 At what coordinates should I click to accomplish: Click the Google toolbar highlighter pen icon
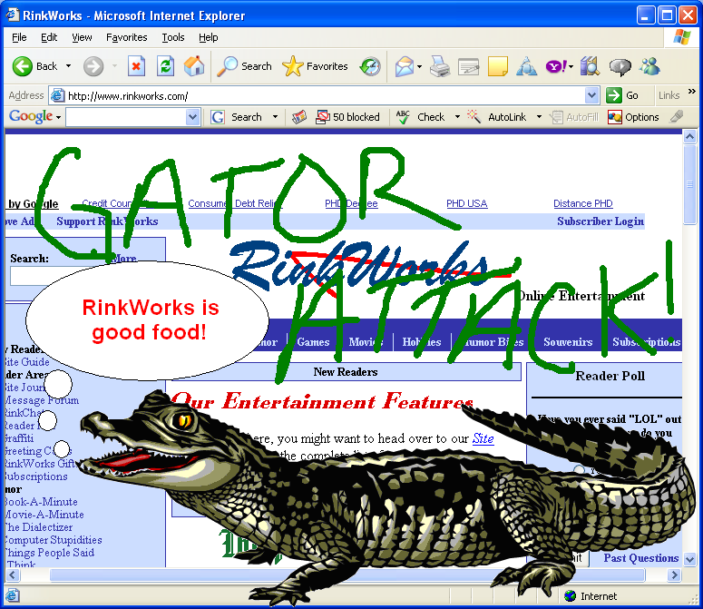click(x=676, y=116)
